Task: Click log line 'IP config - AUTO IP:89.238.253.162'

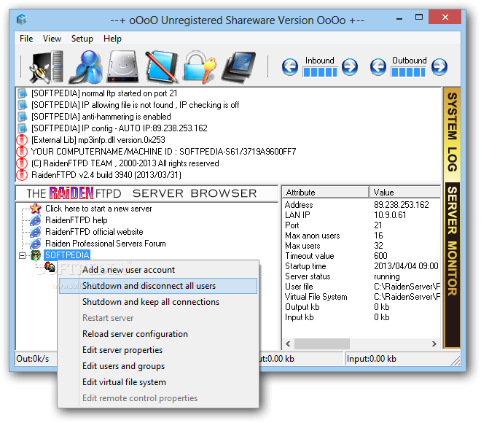Action: (120, 128)
